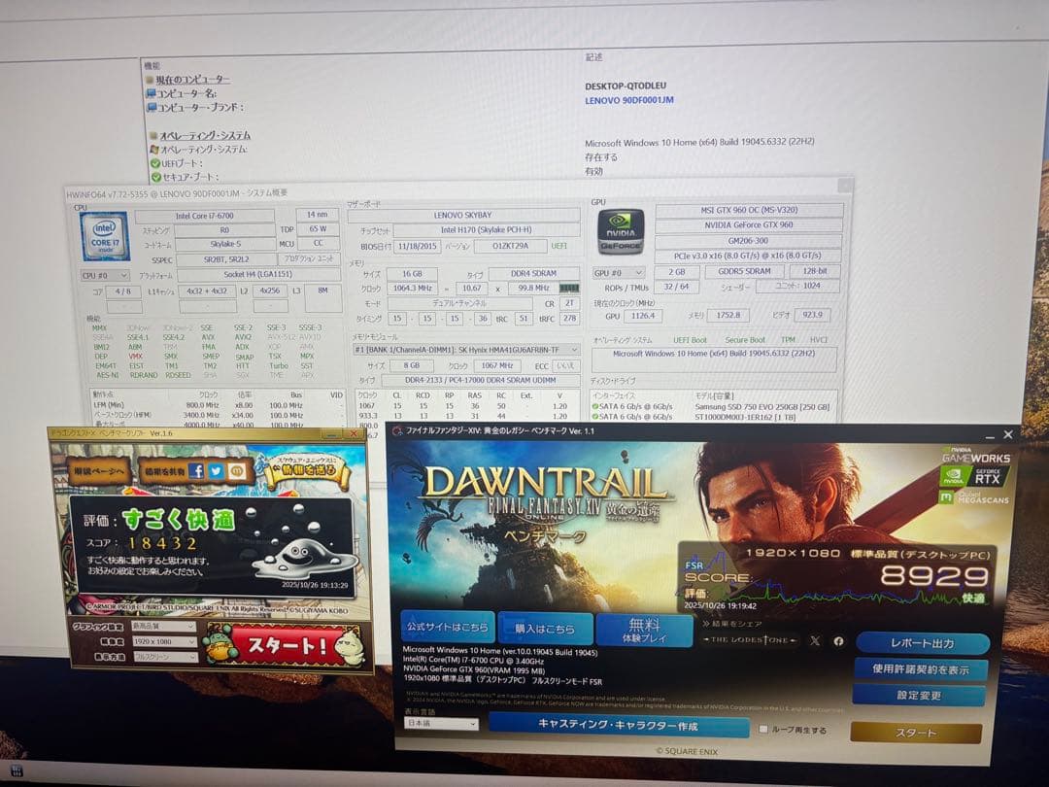Click the mixi share icon next to Twitter
The width and height of the screenshot is (1049, 787).
pyautogui.click(x=239, y=470)
